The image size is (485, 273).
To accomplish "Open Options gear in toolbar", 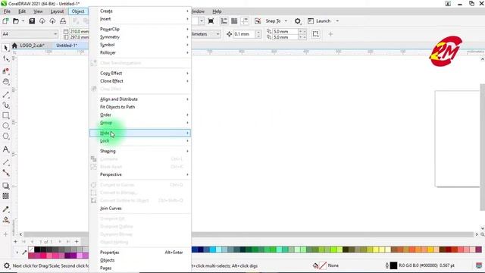I will pos(298,21).
